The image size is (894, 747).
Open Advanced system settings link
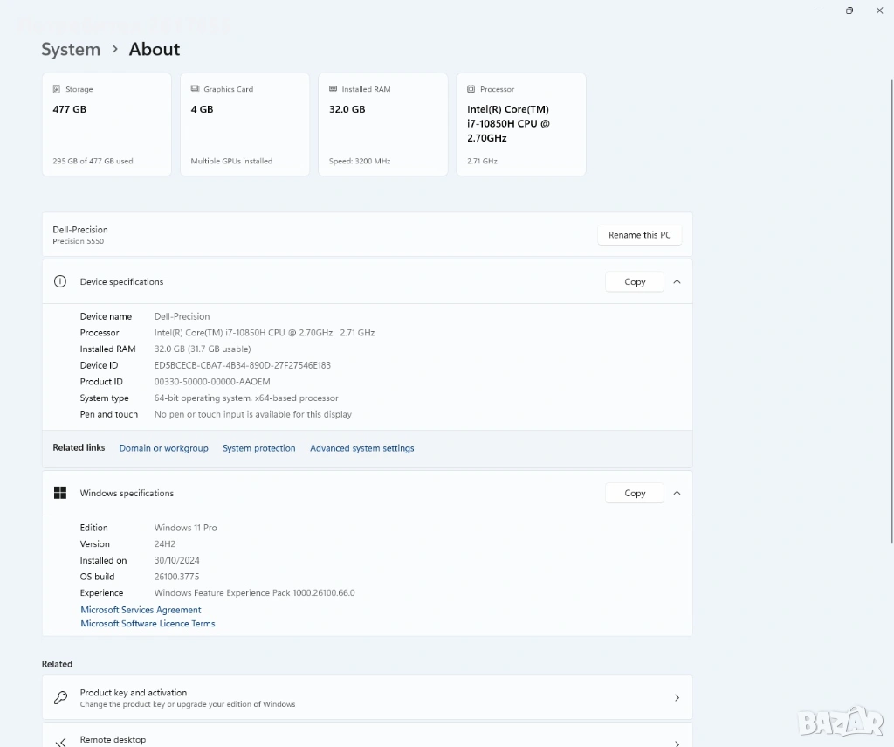click(x=362, y=448)
